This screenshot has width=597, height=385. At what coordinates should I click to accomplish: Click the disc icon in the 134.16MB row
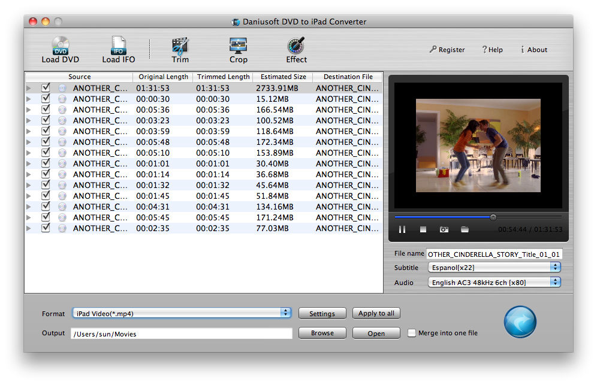point(62,207)
